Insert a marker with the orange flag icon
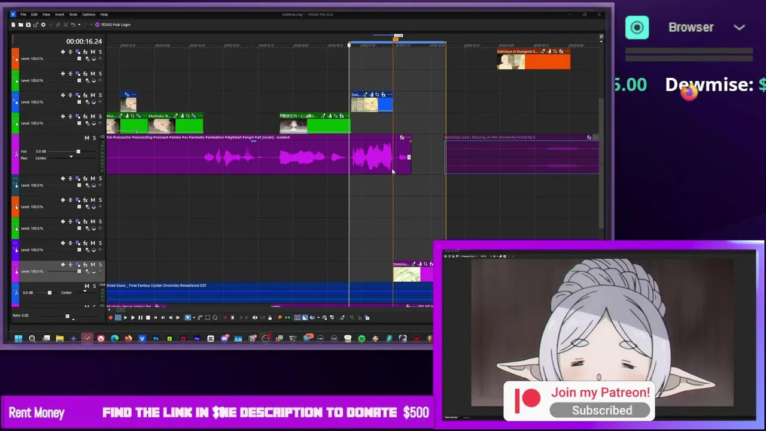This screenshot has width=766, height=431. coord(279,318)
